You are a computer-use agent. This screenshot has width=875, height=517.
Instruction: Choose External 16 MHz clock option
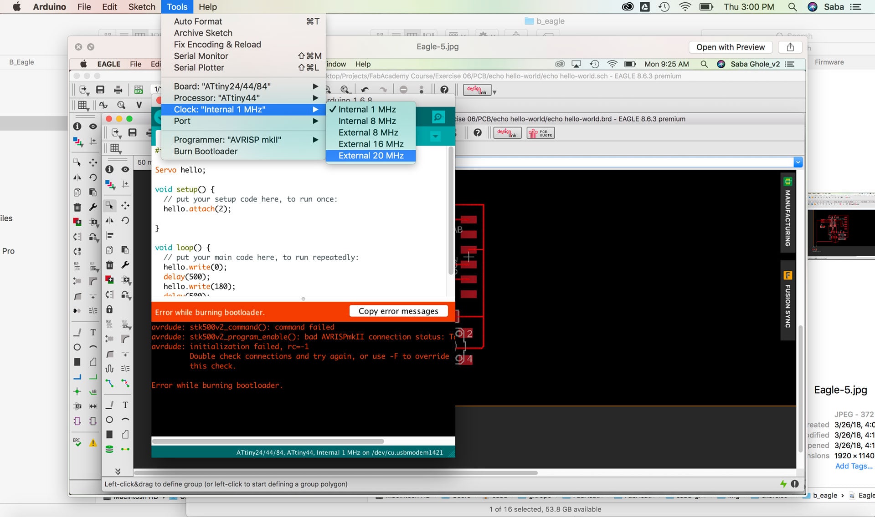[x=371, y=144]
